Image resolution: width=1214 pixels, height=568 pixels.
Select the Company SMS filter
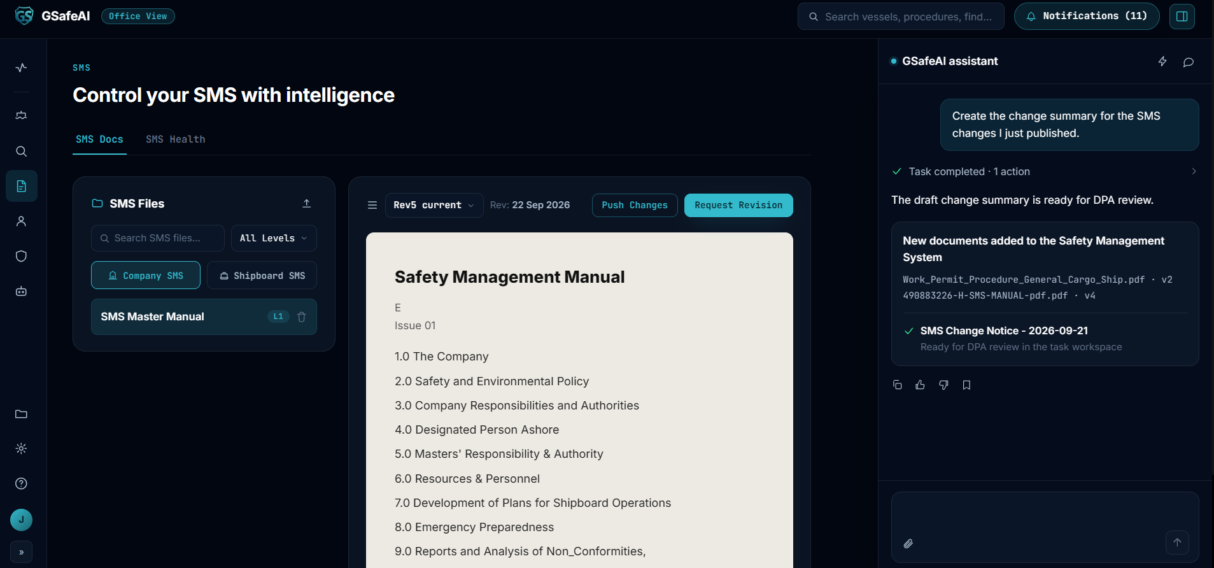pyautogui.click(x=146, y=275)
